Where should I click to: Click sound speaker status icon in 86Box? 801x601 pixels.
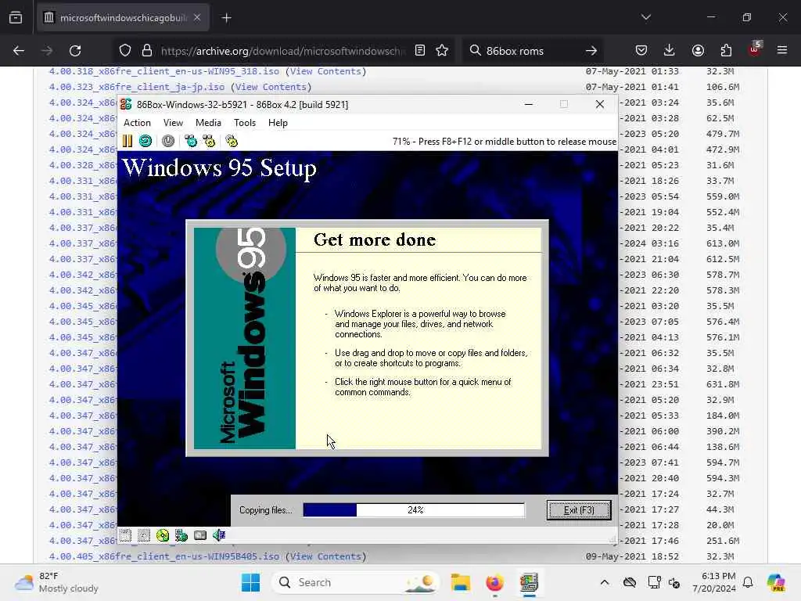[219, 535]
